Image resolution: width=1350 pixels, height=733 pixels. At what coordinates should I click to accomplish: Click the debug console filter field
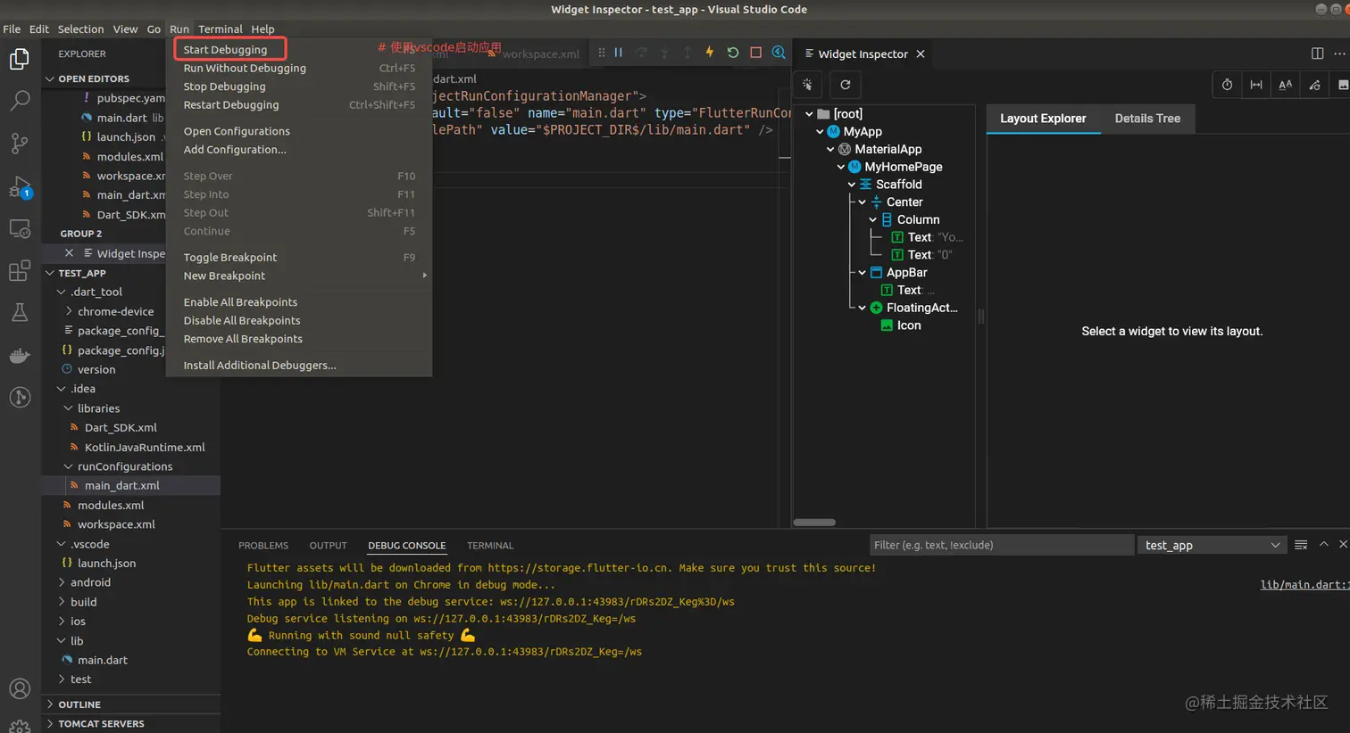[x=1001, y=544]
